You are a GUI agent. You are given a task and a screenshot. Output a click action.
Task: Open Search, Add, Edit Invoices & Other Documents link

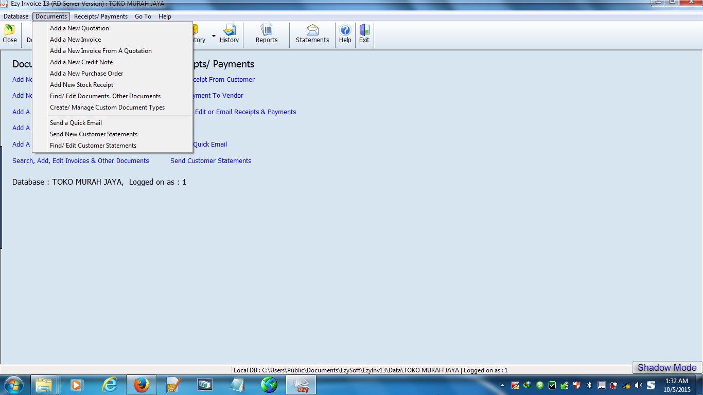pyautogui.click(x=81, y=161)
